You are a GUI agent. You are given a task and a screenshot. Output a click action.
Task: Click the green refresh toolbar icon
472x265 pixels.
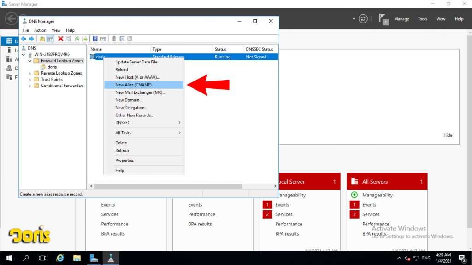click(x=77, y=39)
